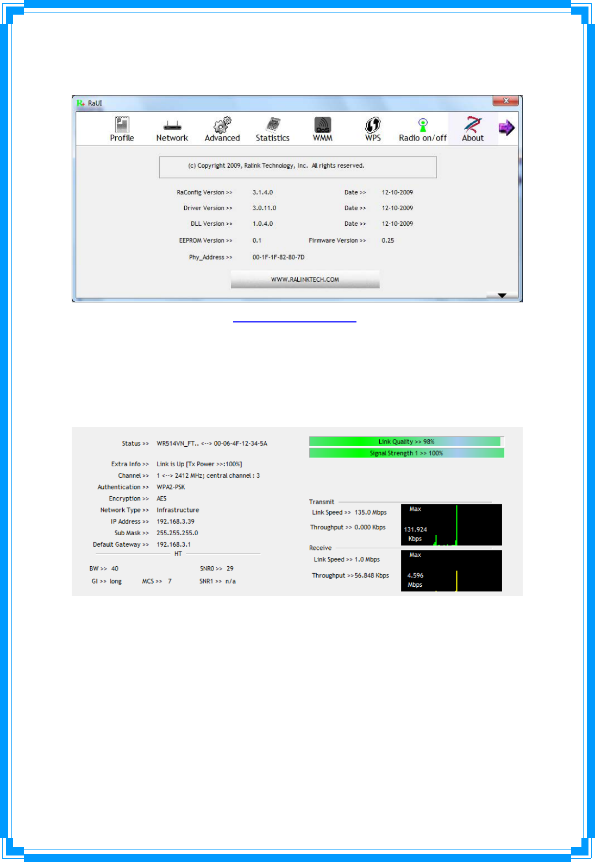Click the Link Quality 98% bar

[x=406, y=442]
